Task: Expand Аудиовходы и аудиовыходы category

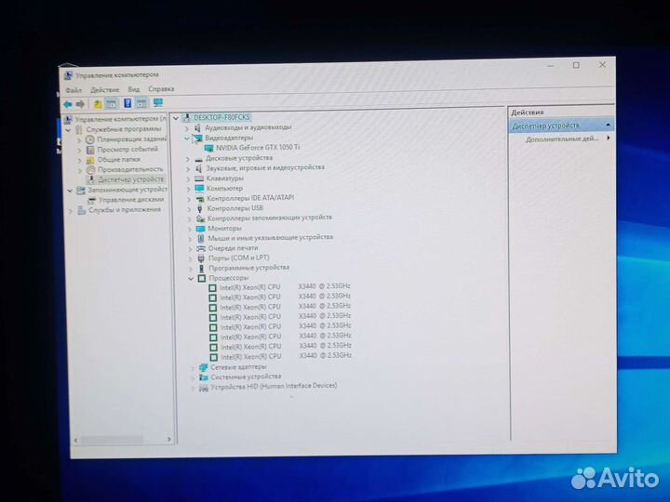Action: pyautogui.click(x=187, y=128)
